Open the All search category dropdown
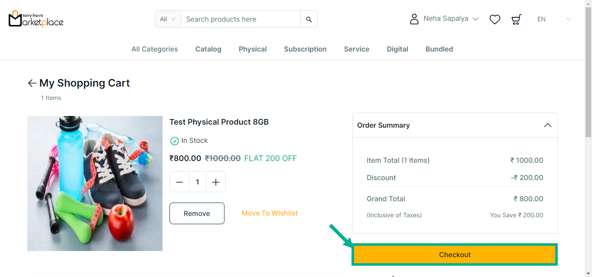592x277 pixels. coord(168,19)
